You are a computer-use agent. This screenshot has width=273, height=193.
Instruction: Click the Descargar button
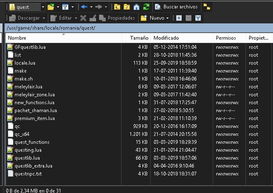click(24, 18)
